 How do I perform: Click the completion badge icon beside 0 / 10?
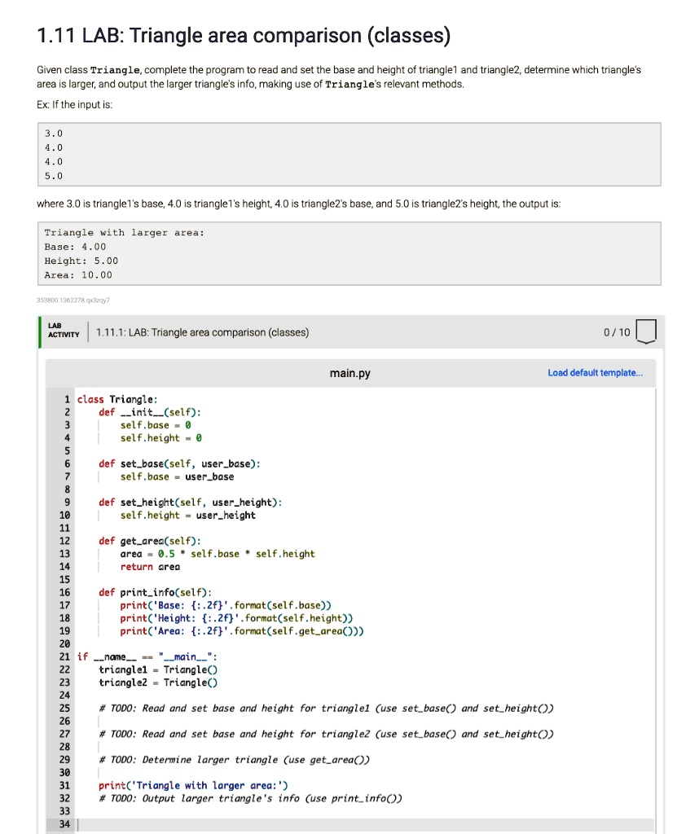(x=645, y=332)
